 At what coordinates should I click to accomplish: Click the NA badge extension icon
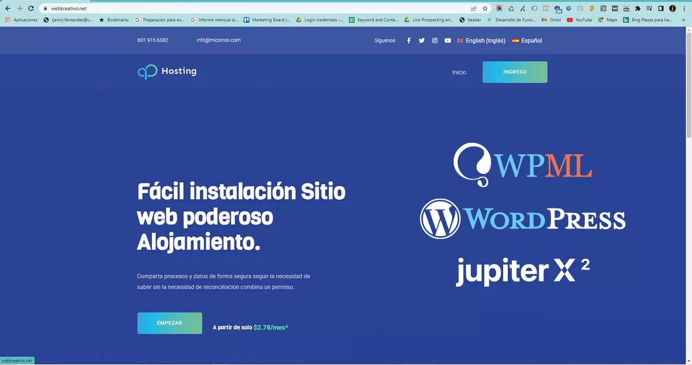[557, 9]
